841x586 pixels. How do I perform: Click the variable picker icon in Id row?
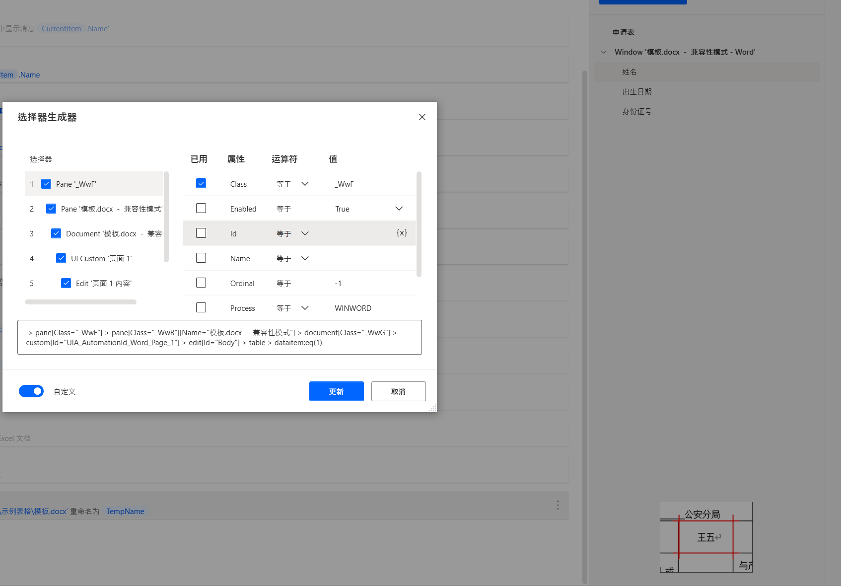tap(402, 233)
